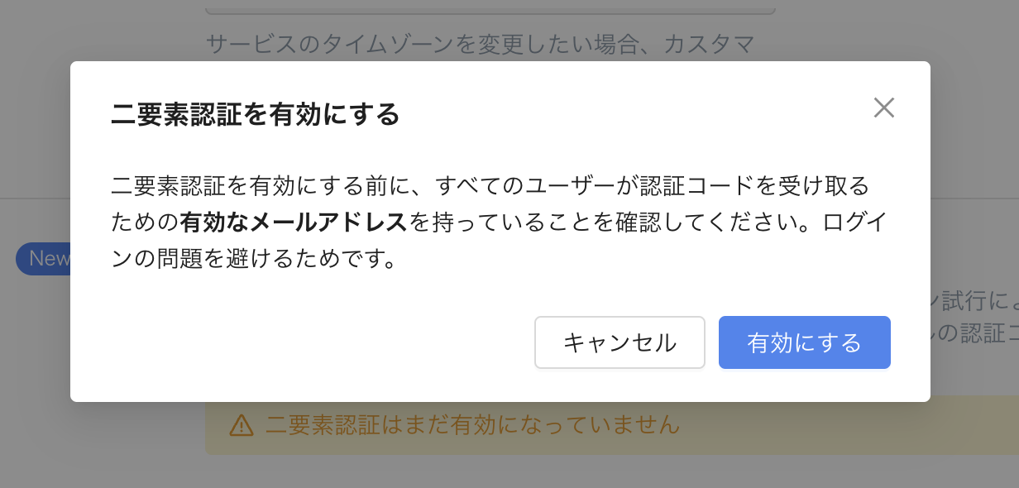Click the warning triangle icon in banner
Viewport: 1019px width, 488px height.
241,426
